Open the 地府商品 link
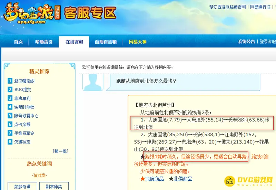The width and height of the screenshot is (276, 190). [x=154, y=179]
